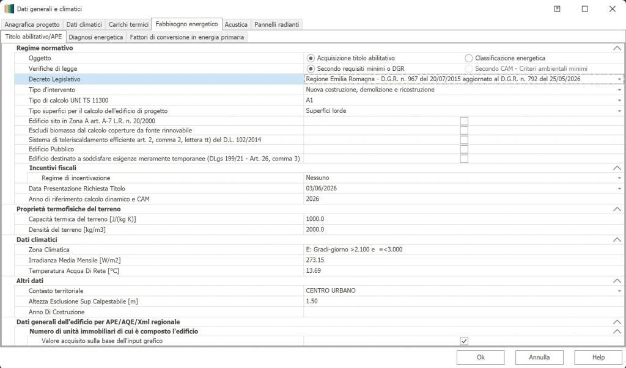This screenshot has width=626, height=368.
Task: Click the help icon in title bar
Action: pos(557,9)
